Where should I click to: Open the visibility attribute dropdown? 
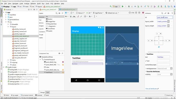171,74
